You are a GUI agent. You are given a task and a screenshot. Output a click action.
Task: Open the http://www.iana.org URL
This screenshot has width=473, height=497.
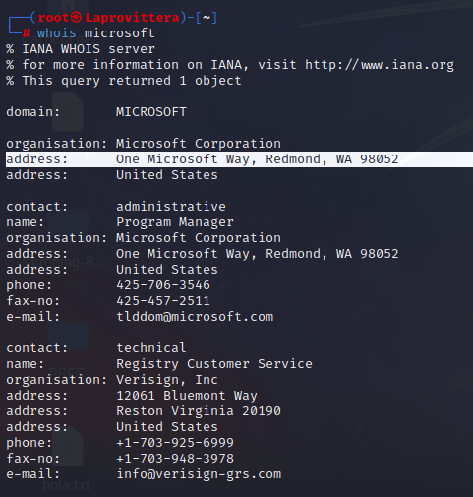(x=380, y=65)
